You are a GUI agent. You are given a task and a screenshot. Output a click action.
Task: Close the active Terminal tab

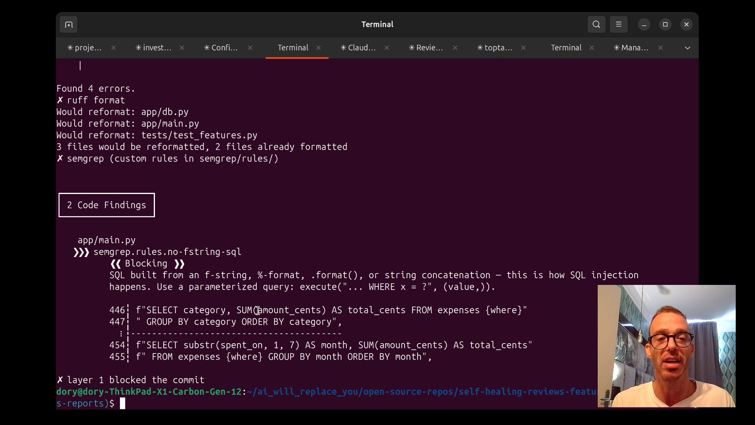(x=319, y=48)
